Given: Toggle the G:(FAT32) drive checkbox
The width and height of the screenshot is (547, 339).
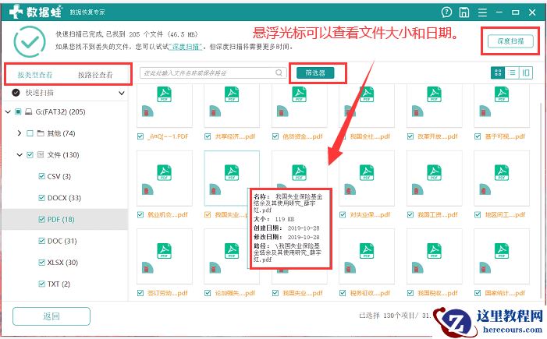Looking at the screenshot, I should [18, 112].
